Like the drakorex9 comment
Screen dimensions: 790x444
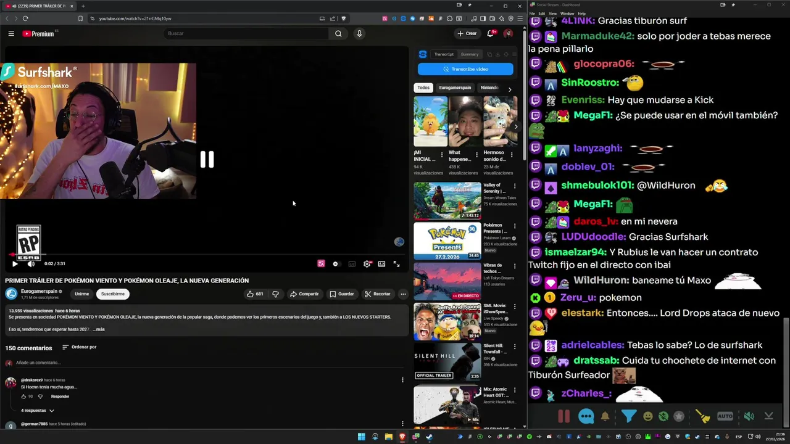[x=24, y=397]
